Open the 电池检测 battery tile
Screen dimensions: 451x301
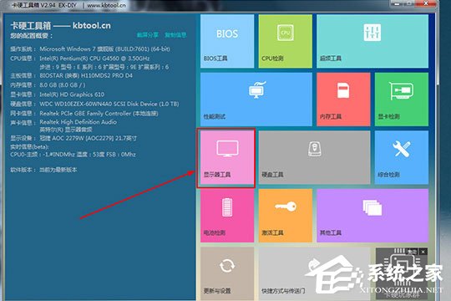pyautogui.click(x=227, y=216)
